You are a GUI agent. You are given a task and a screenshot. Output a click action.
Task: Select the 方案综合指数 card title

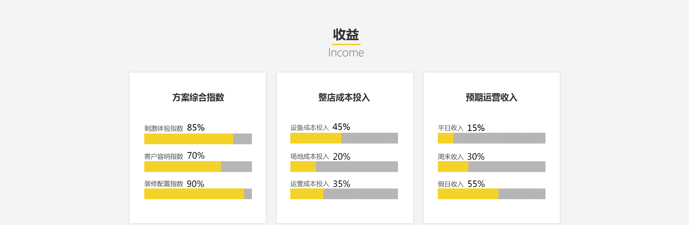coord(198,97)
